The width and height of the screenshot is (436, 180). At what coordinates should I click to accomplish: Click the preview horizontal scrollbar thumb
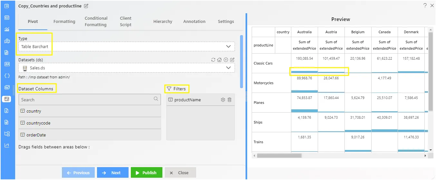pyautogui.click(x=279, y=155)
